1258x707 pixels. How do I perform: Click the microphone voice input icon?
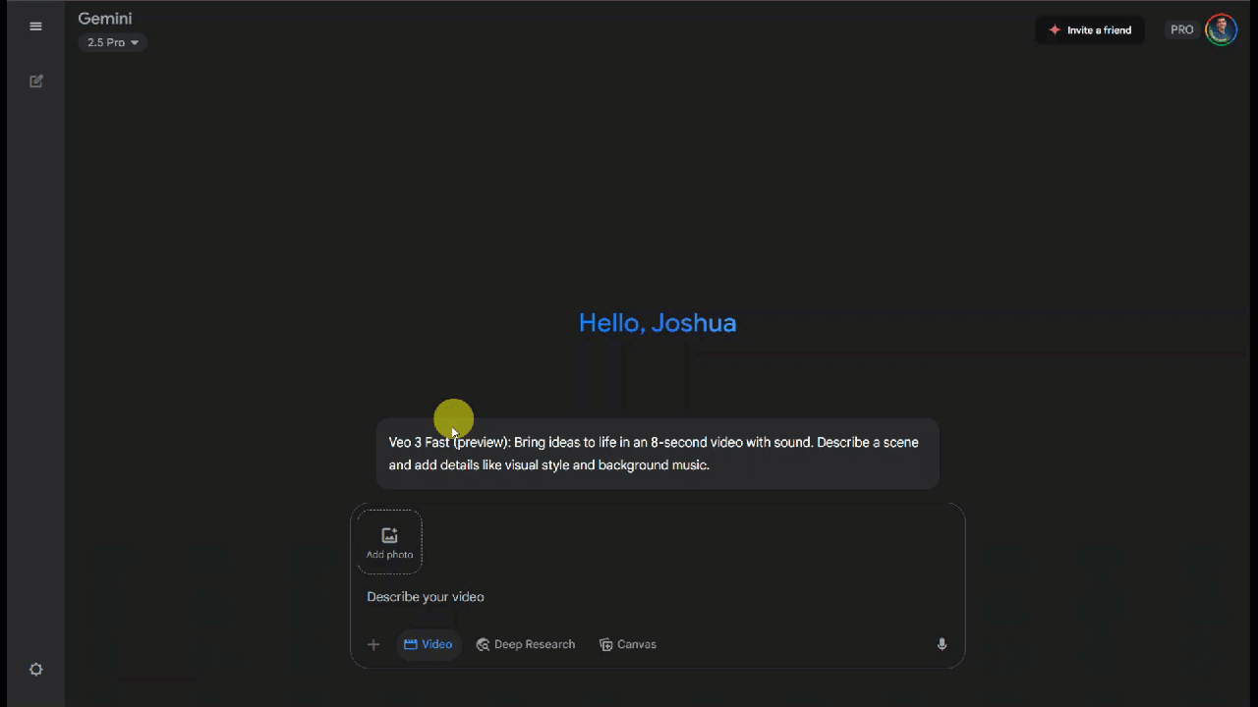pos(942,645)
